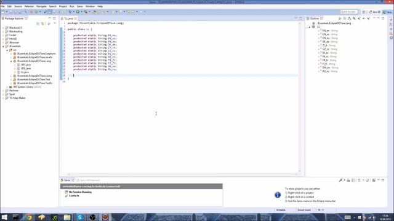Click the Writable status bar entry
The width and height of the screenshot is (394, 221).
pos(281,210)
